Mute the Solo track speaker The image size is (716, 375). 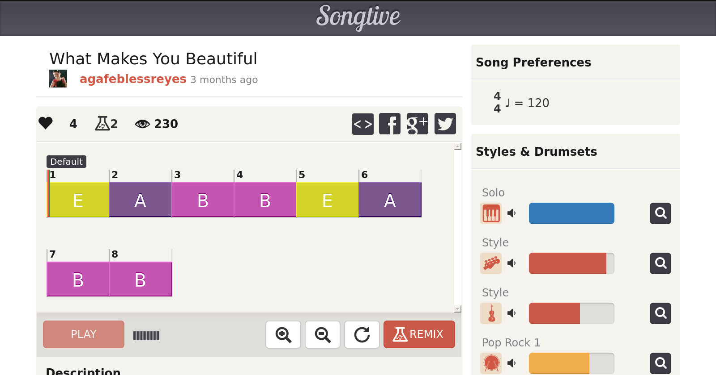click(511, 213)
